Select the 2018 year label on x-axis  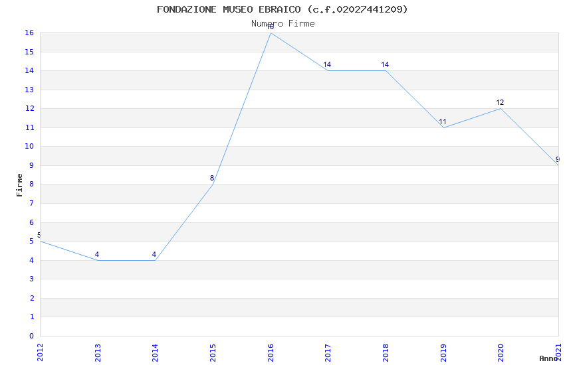[386, 352]
